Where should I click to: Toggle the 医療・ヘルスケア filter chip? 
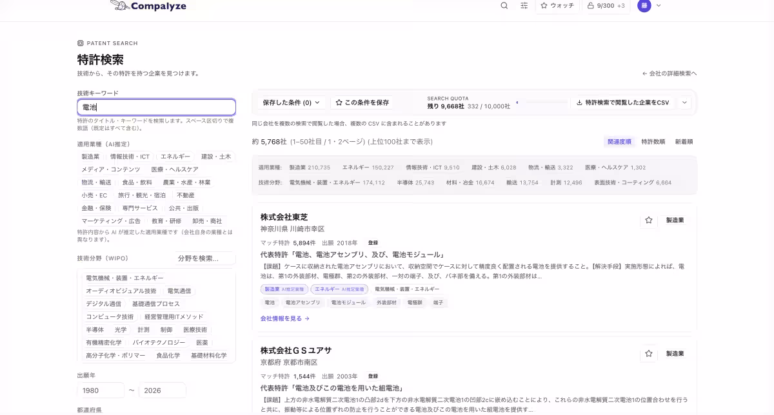pos(175,169)
